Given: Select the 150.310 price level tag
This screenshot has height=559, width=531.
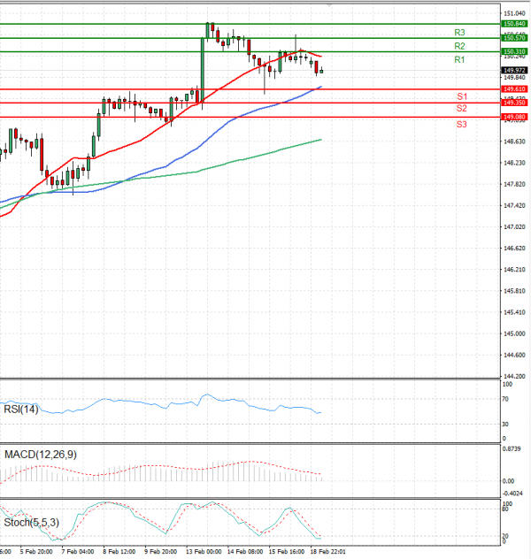Looking at the screenshot, I should [x=514, y=51].
